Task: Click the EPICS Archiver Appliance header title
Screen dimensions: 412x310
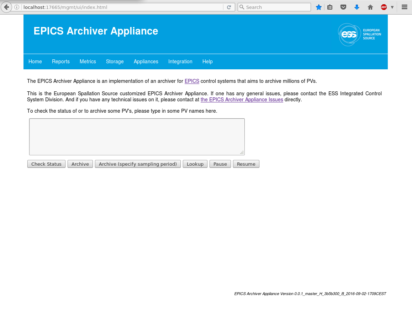Action: (96, 31)
